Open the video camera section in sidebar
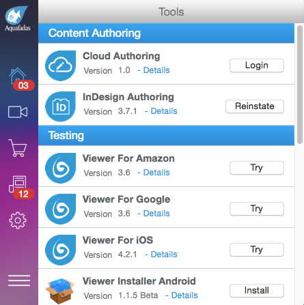The width and height of the screenshot is (304, 305). tap(18, 112)
